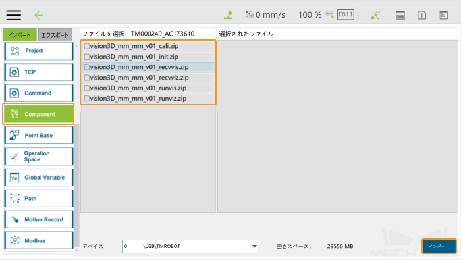Click file name vision3D_mm_mm_v01_recvvis.zip
Screen dimensions: 461x260
139,67
